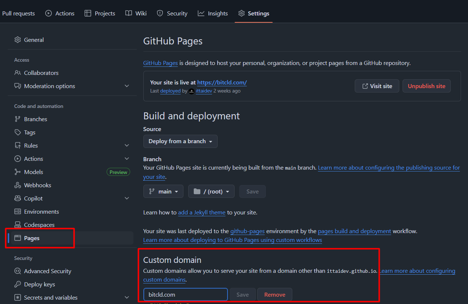Click the Unpublish site button
This screenshot has height=304, width=468.
(x=426, y=86)
